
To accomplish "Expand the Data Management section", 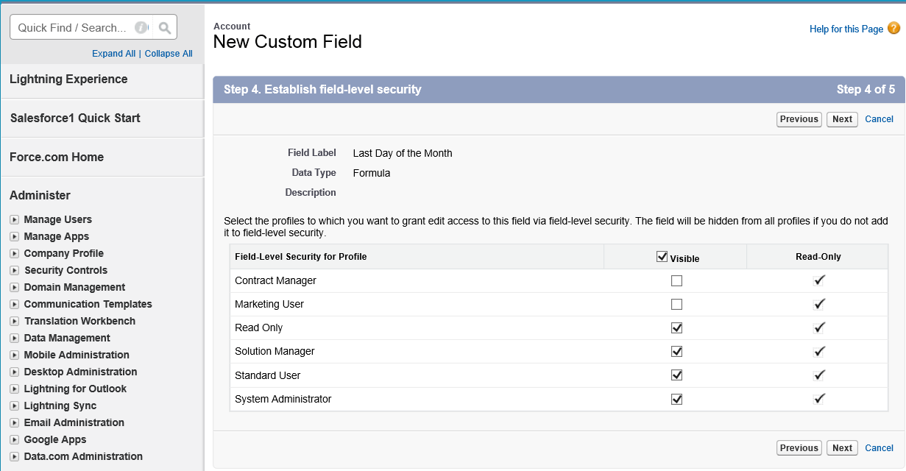I will click(15, 338).
